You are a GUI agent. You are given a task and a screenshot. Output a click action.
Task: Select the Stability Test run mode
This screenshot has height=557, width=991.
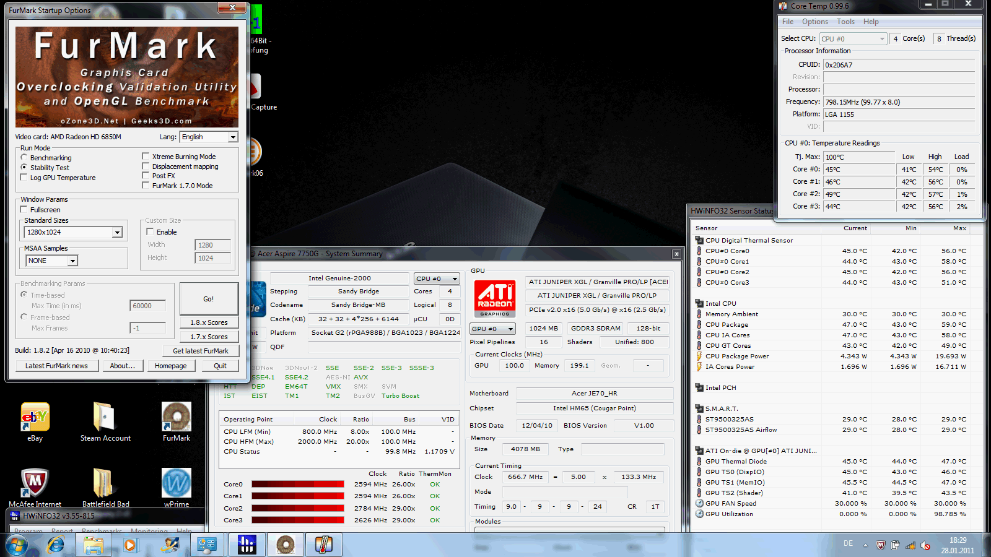point(24,167)
